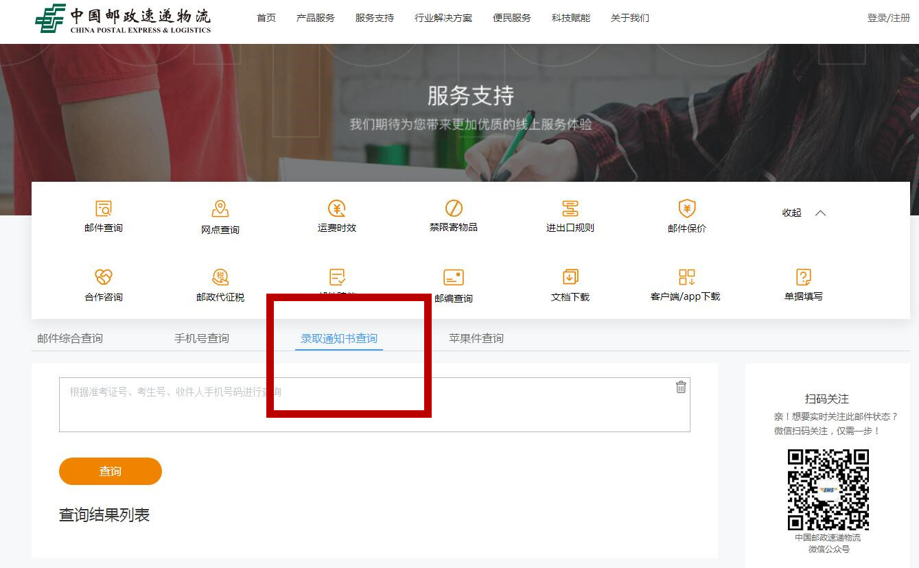This screenshot has width=919, height=568.
Task: Open the 服务支持 navigation menu
Action: pyautogui.click(x=373, y=19)
